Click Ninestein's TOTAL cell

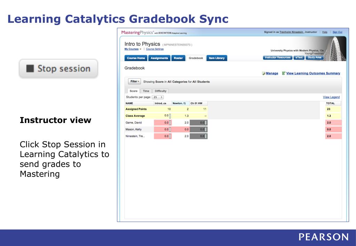(333, 136)
